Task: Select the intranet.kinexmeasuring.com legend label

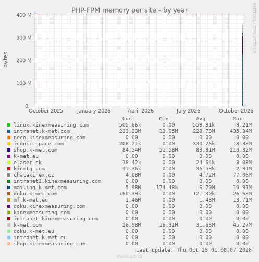Action: click(56, 219)
